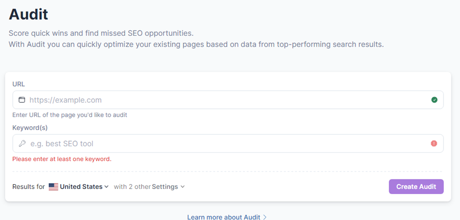Expand the chevron next to United States
The width and height of the screenshot is (460, 220).
pos(107,187)
